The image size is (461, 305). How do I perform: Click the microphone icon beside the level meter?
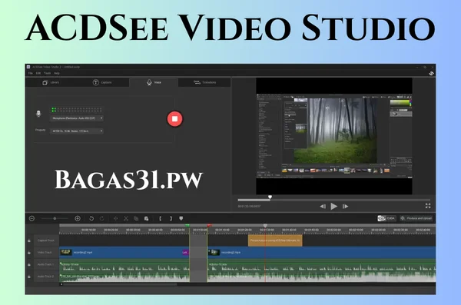(38, 114)
